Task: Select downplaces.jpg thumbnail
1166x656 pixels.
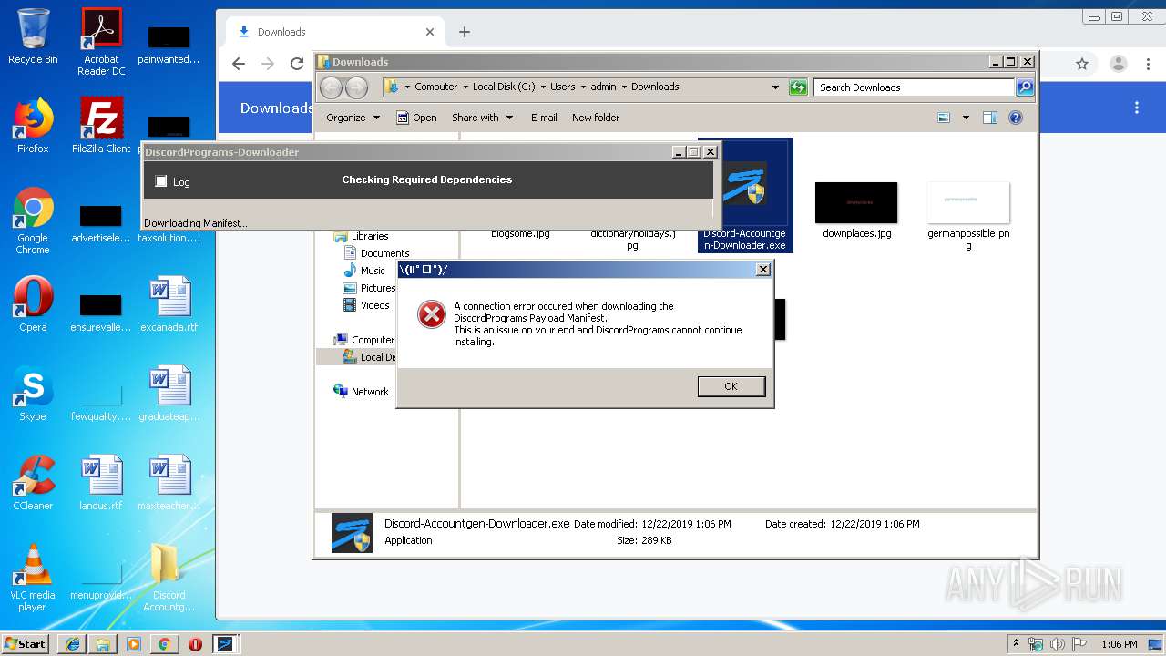Action: [856, 210]
